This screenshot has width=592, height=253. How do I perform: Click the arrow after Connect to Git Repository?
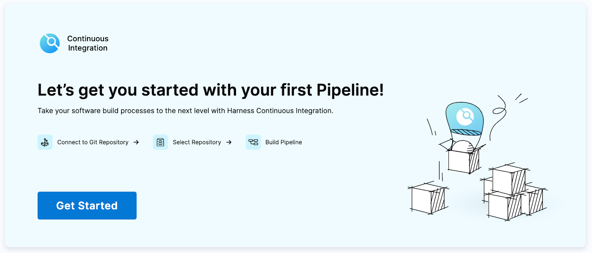click(136, 142)
